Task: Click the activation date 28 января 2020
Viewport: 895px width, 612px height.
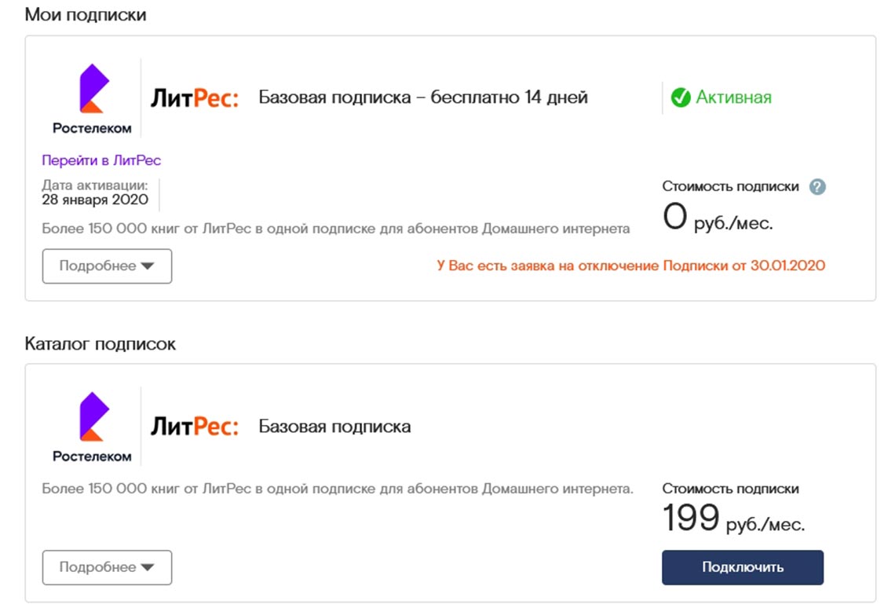Action: pos(95,200)
